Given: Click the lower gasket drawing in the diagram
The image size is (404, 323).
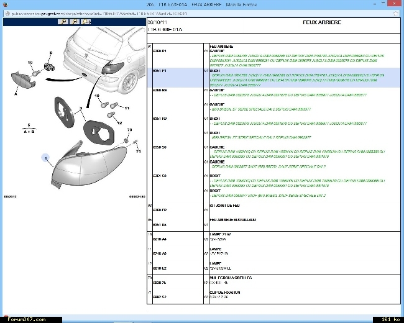Looking at the screenshot, I should 99,134.
